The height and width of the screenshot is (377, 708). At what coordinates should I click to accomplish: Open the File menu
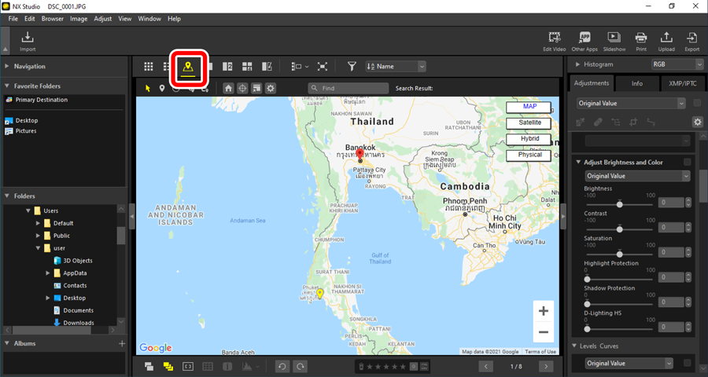click(13, 19)
